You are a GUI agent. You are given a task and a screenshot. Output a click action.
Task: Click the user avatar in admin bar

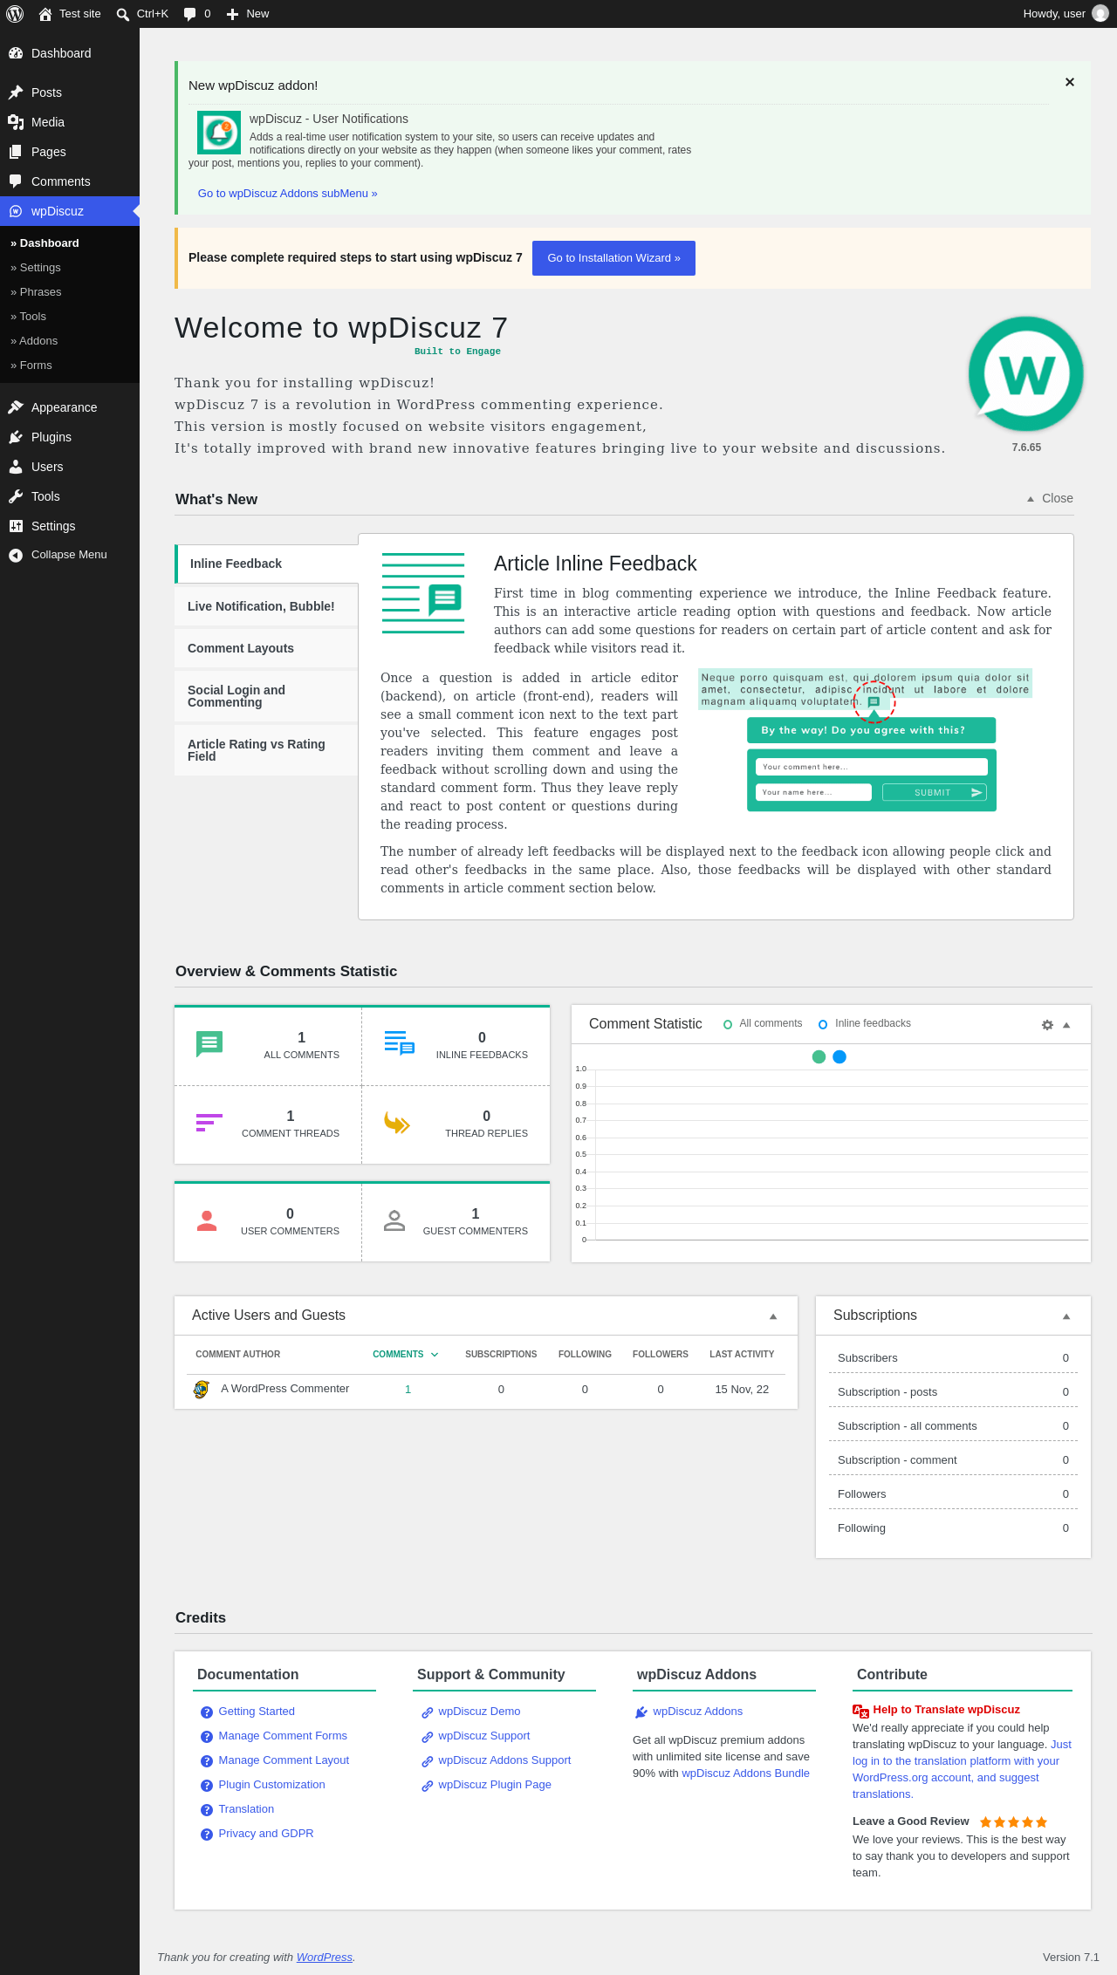point(1100,14)
